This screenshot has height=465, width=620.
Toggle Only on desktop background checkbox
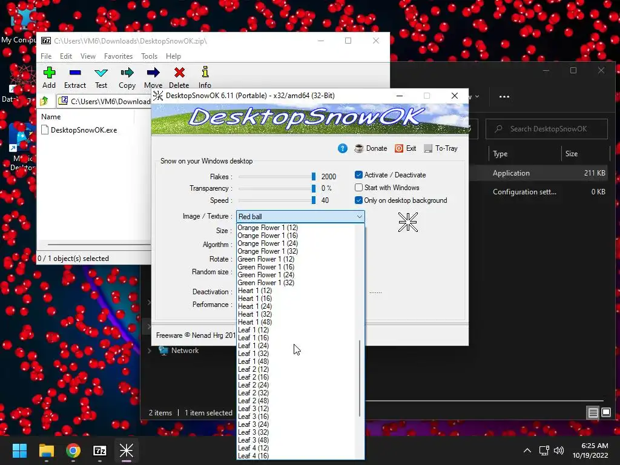pos(358,200)
